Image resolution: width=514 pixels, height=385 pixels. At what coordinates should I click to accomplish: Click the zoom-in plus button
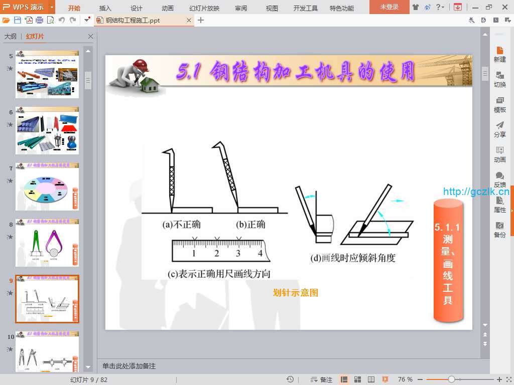pos(499,379)
